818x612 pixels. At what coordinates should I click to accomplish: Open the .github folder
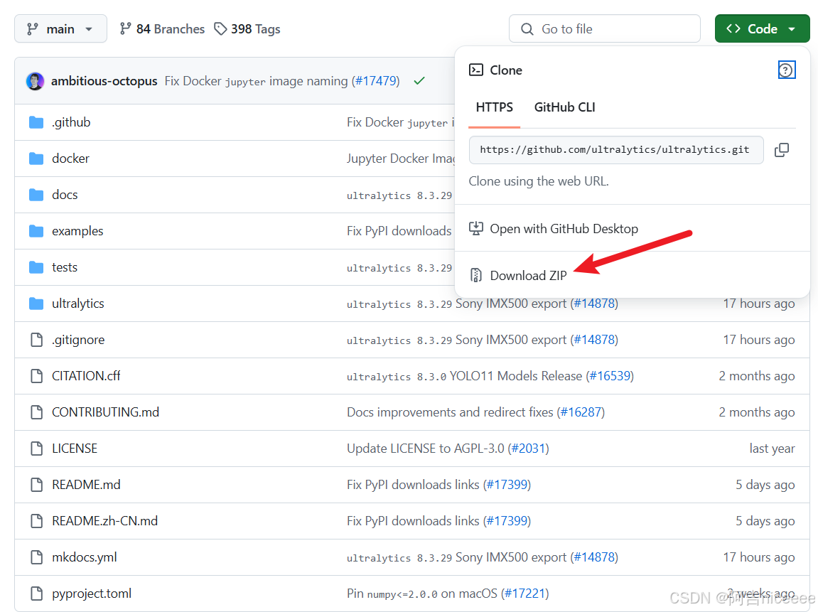tap(71, 122)
